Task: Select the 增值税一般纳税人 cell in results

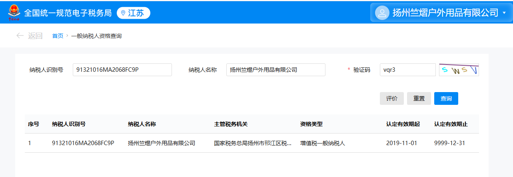Action: (322, 143)
